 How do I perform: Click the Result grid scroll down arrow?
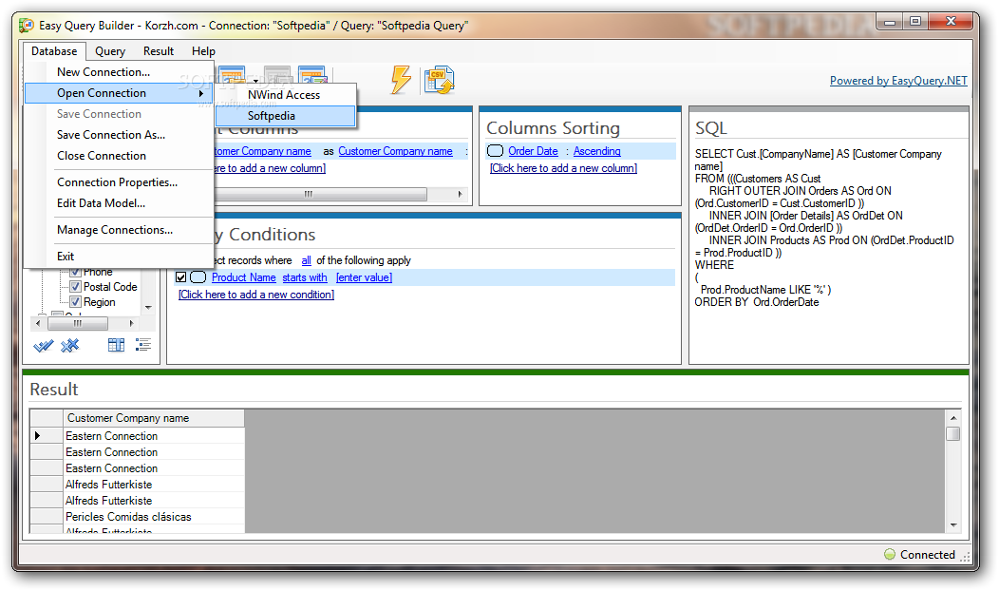(x=953, y=525)
